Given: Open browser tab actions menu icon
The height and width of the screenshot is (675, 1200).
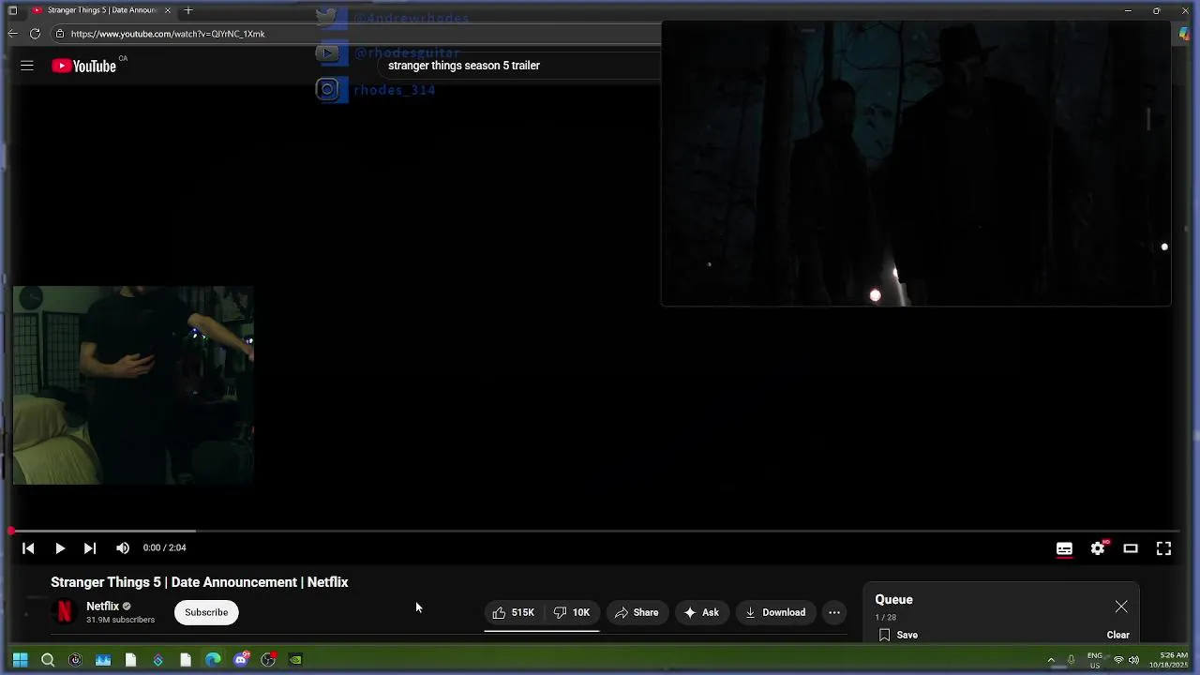Looking at the screenshot, I should 12,10.
